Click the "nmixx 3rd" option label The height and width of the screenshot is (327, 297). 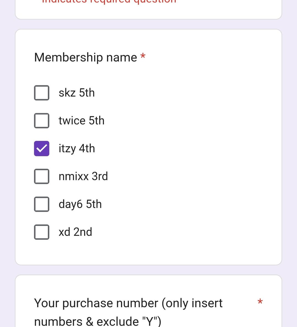[83, 176]
